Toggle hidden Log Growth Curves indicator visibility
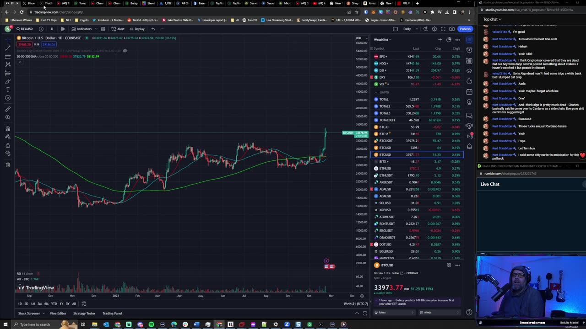Image resolution: width=586 pixels, height=329 pixels. click(125, 51)
